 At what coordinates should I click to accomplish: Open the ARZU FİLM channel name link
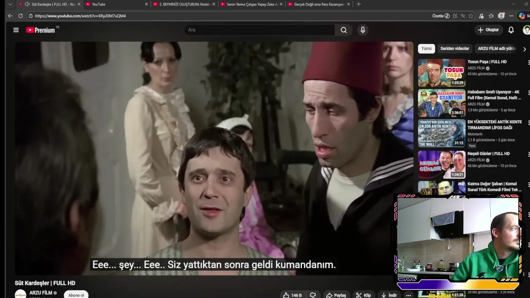click(x=41, y=293)
